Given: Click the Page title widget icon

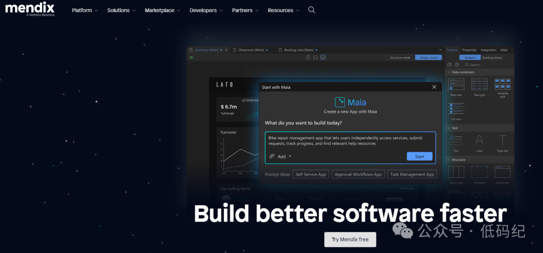Looking at the screenshot, I should [502, 140].
